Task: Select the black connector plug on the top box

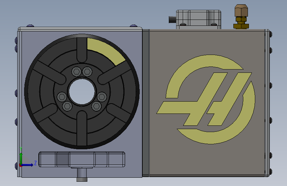Action: 172,20
